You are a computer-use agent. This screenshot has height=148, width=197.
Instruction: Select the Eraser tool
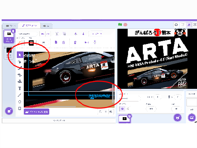coord(20,75)
